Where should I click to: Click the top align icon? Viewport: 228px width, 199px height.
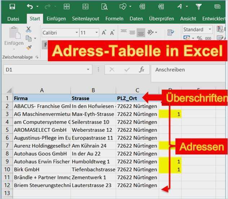[124, 32]
